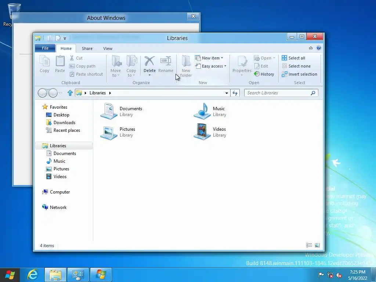Click Select all
The width and height of the screenshot is (376, 282).
(293, 58)
